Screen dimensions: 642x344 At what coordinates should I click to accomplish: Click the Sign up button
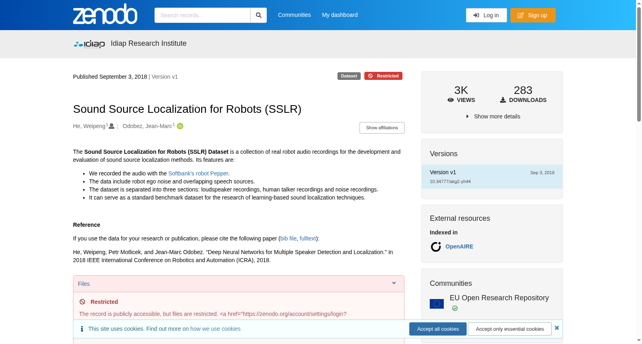(x=533, y=15)
